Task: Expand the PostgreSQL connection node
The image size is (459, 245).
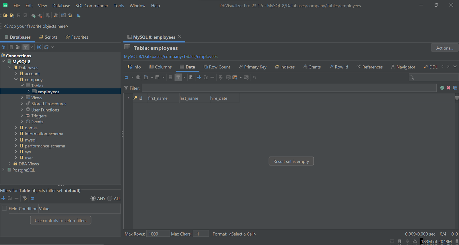Action: (x=3, y=170)
